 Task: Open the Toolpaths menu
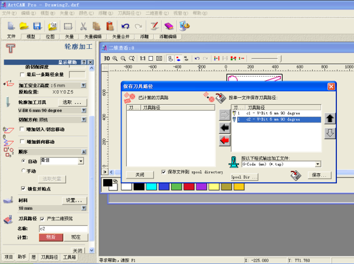click(129, 13)
